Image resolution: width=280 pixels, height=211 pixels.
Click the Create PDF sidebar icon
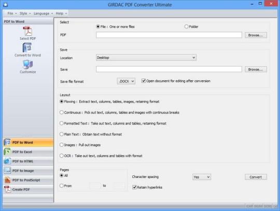[x=7, y=189]
